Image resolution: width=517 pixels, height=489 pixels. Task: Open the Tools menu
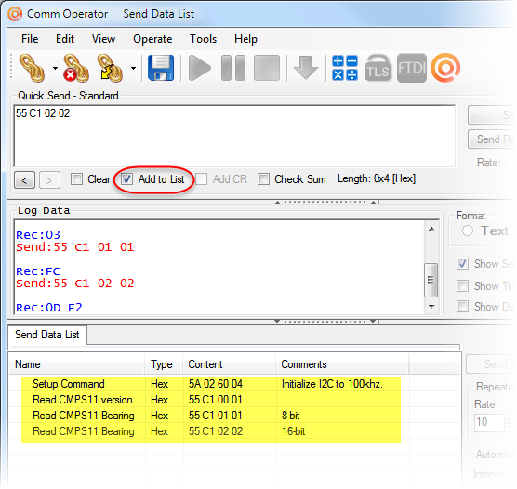[x=203, y=39]
